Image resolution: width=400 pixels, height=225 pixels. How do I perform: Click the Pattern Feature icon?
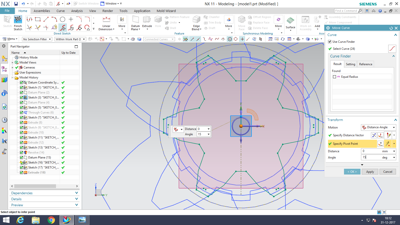(167, 17)
